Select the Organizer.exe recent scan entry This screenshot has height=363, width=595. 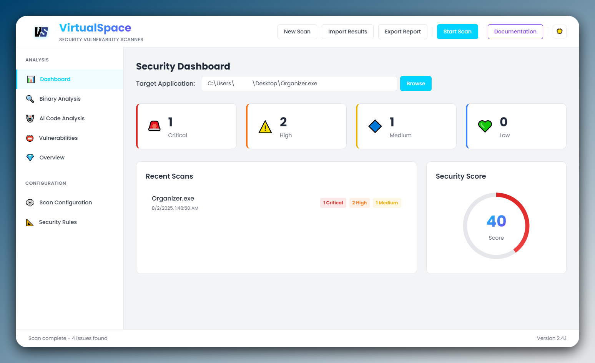173,202
